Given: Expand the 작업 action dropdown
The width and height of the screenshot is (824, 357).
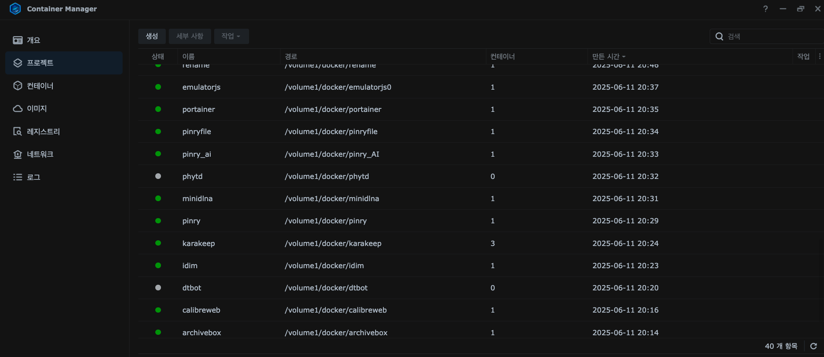Looking at the screenshot, I should (x=231, y=36).
